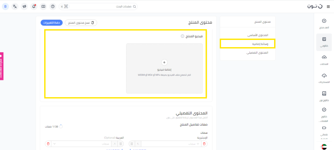The width and height of the screenshot is (334, 150).
Task: Open the Exports download cloud icon
Action: tap(324, 77)
